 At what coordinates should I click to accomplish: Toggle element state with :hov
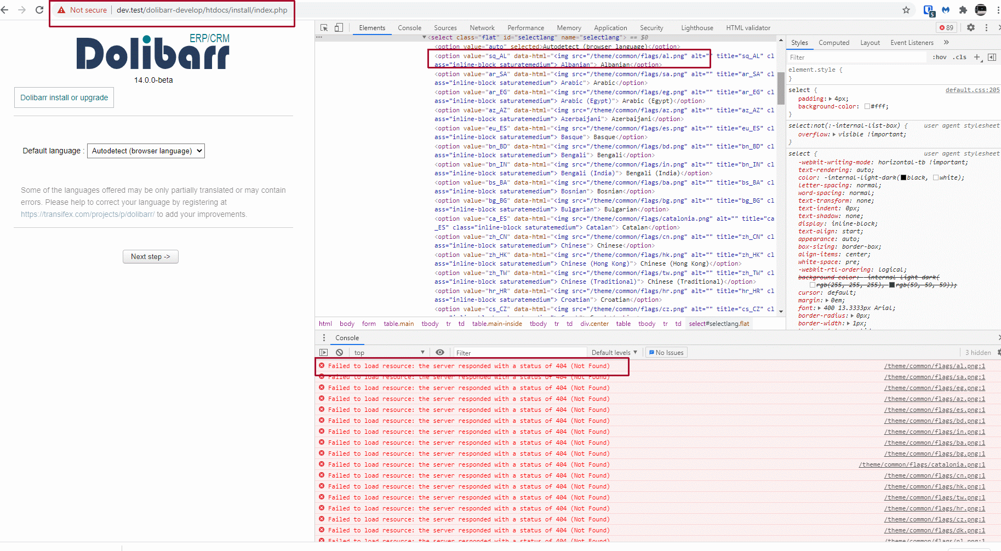pos(939,57)
